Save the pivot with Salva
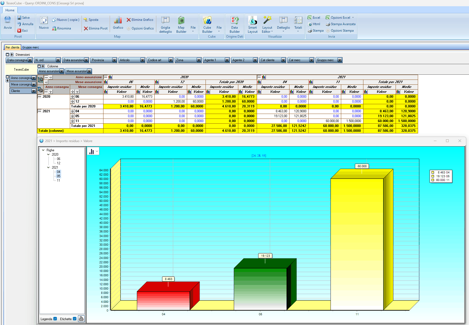 (23, 18)
